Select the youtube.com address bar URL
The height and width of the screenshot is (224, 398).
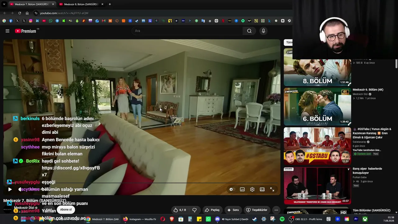click(64, 13)
